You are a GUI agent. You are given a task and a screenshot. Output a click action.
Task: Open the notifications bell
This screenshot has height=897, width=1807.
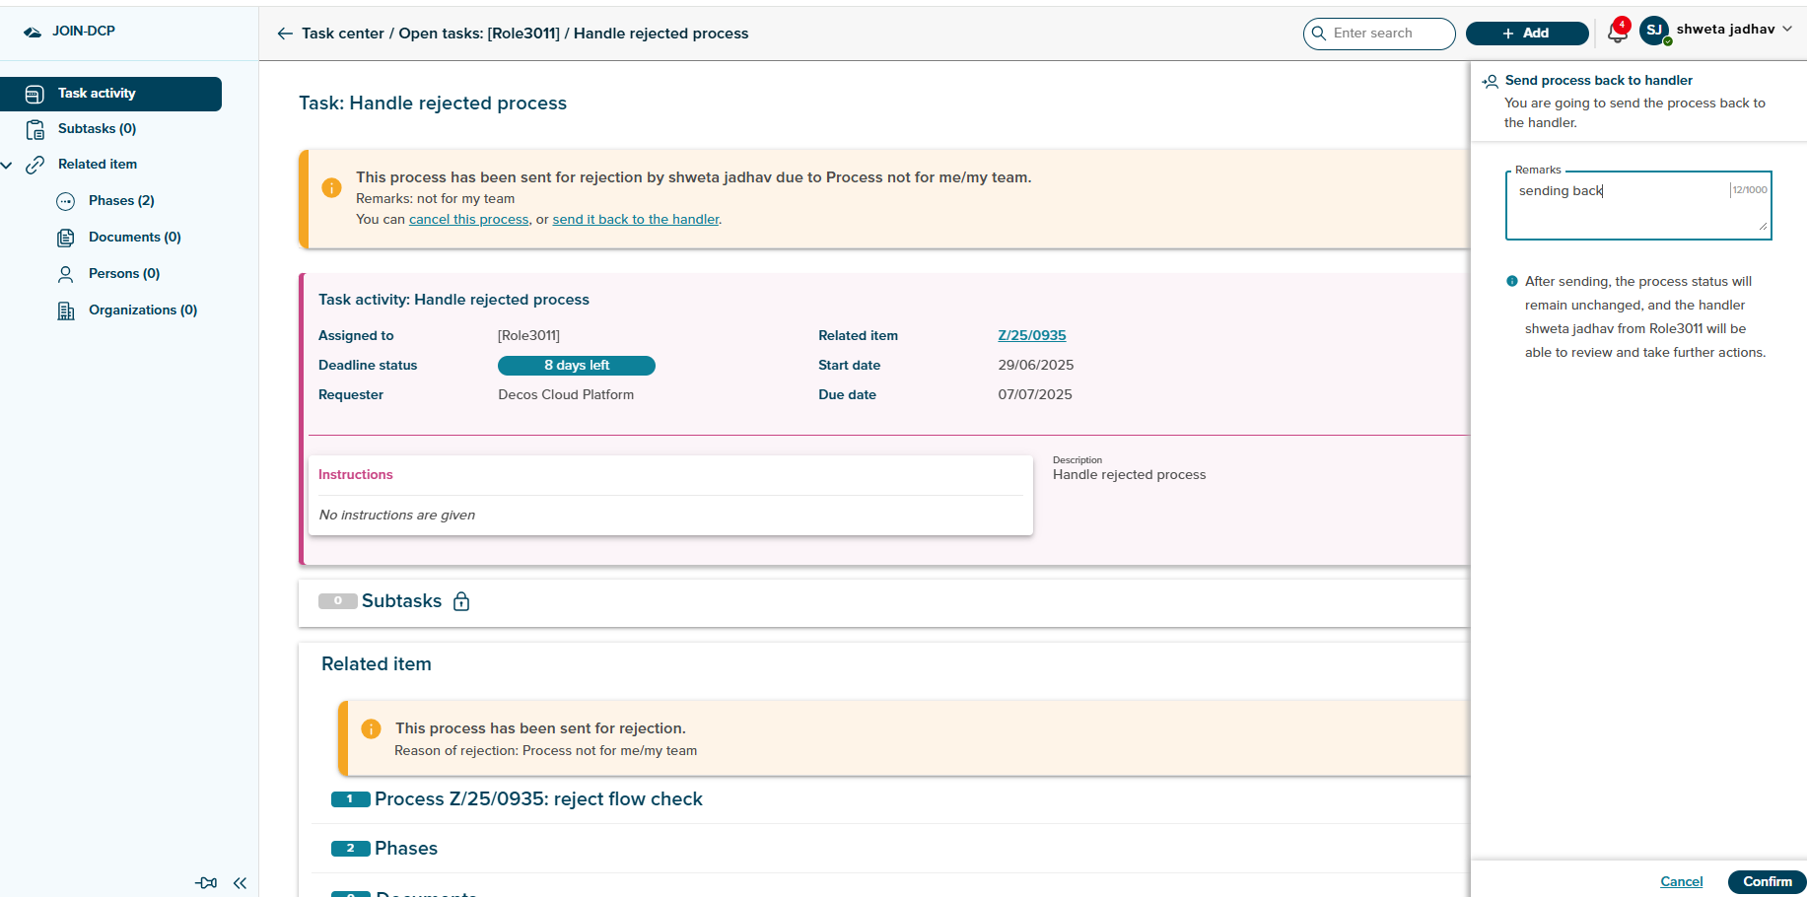1617,34
